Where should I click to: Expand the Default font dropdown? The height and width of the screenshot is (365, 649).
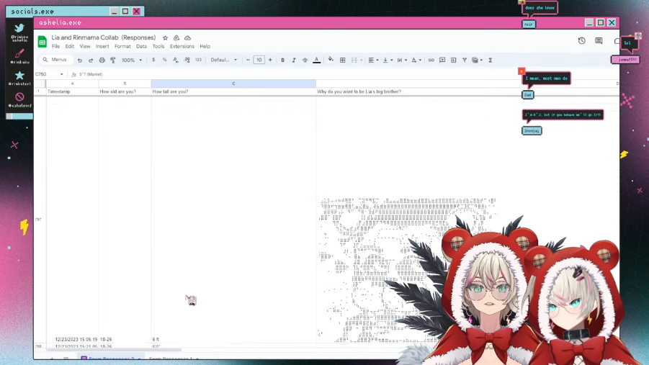[x=223, y=60]
